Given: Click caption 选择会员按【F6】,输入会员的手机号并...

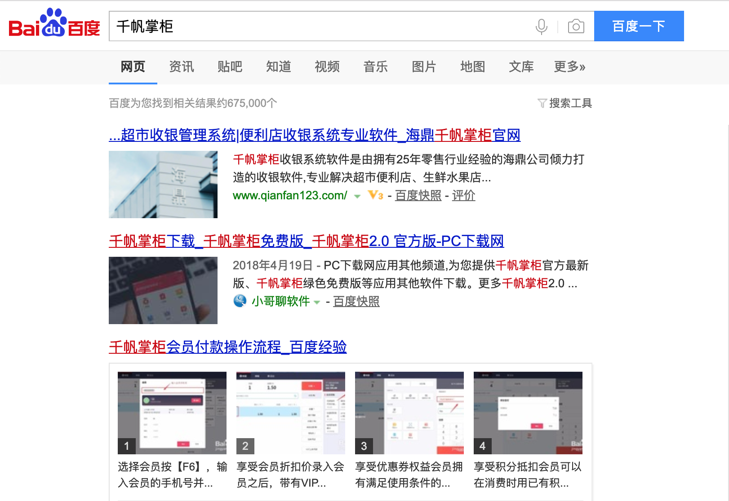Looking at the screenshot, I should click(x=173, y=475).
